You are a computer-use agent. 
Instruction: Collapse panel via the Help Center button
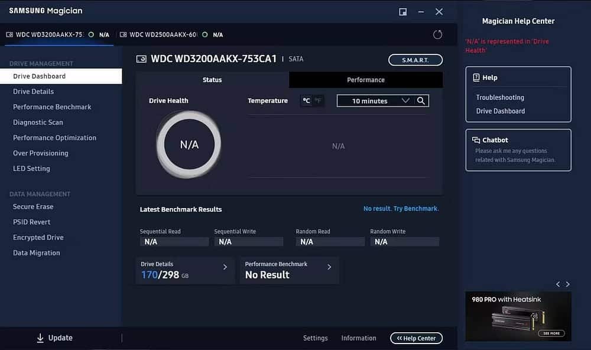[x=416, y=338]
